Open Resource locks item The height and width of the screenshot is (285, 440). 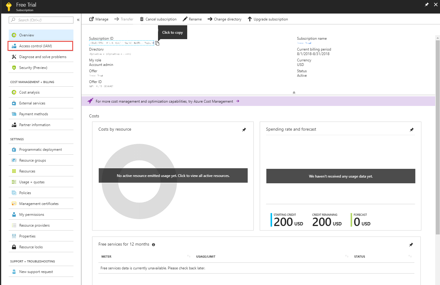click(41, 247)
